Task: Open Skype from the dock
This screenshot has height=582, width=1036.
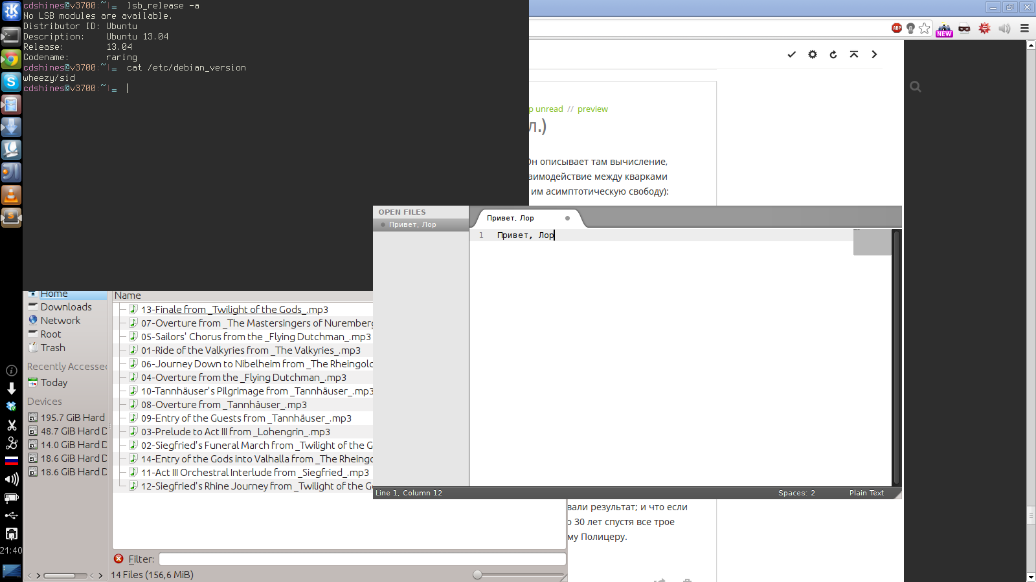Action: click(x=11, y=81)
